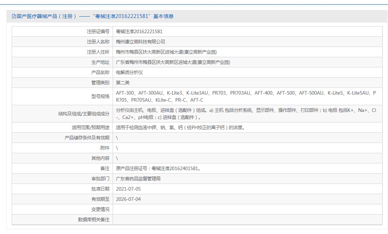Select the label 产品名称

pyautogui.click(x=100, y=72)
